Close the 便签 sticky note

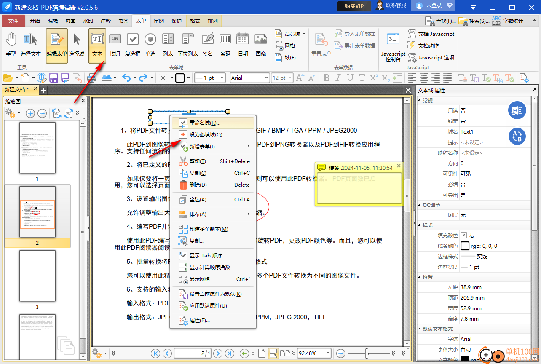(399, 166)
